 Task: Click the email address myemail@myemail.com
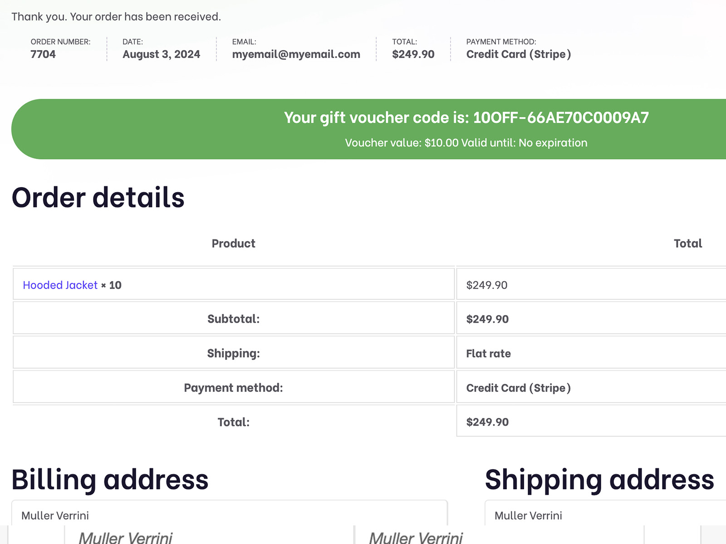click(x=296, y=54)
